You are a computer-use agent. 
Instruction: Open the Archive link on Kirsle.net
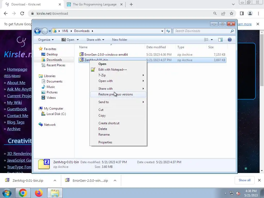(x=14, y=129)
